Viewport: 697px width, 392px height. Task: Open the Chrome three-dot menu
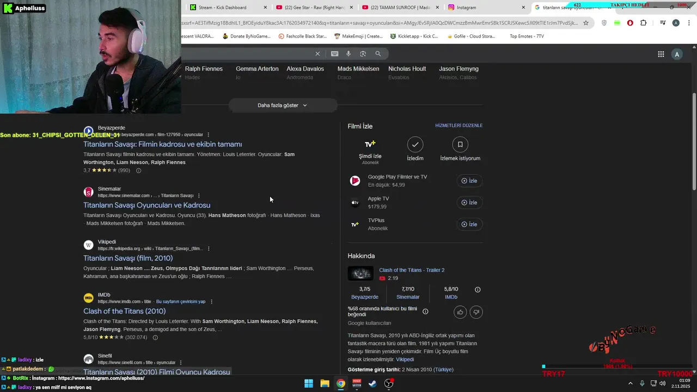tap(688, 23)
